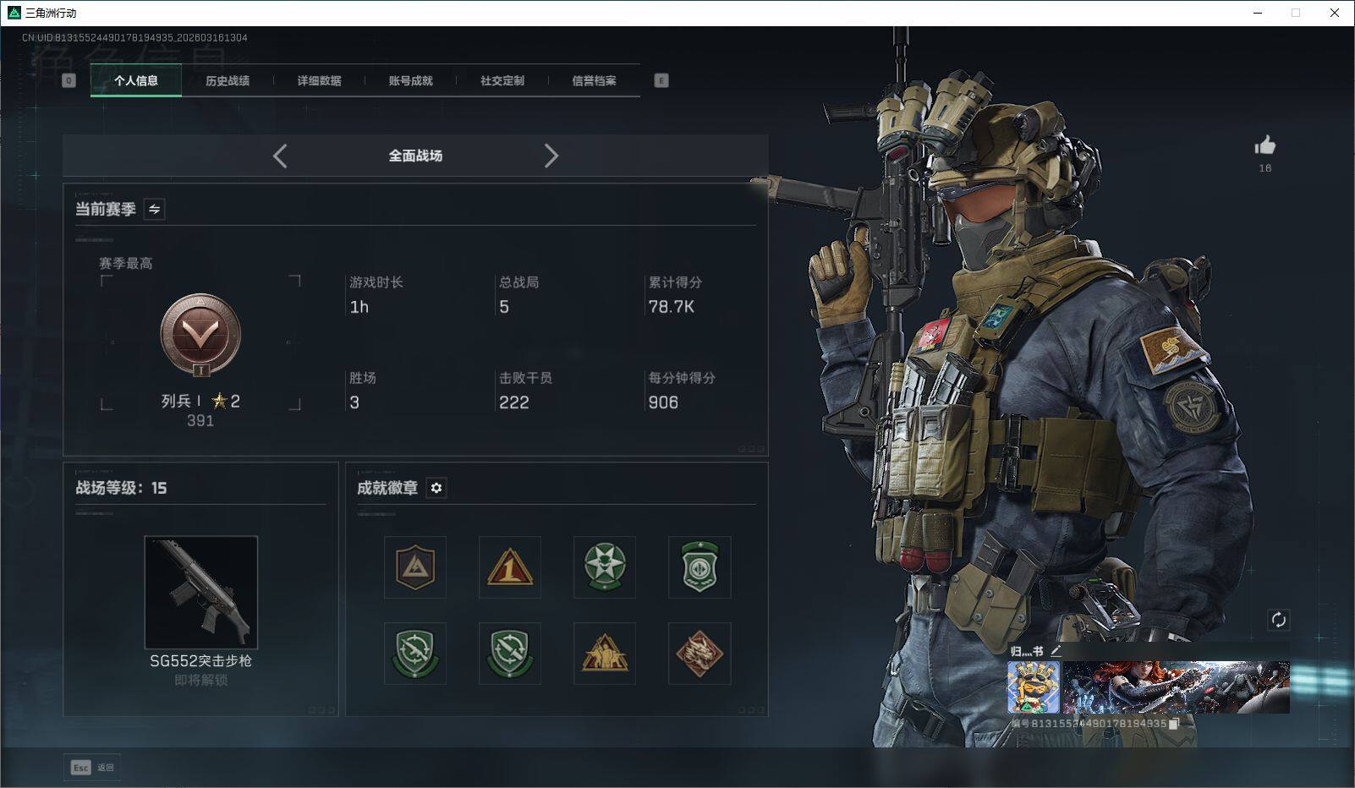Click the 总战局 value 5

504,307
